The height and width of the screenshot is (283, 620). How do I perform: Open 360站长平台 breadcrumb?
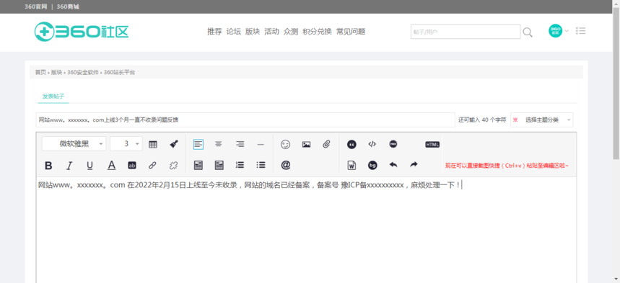click(119, 72)
